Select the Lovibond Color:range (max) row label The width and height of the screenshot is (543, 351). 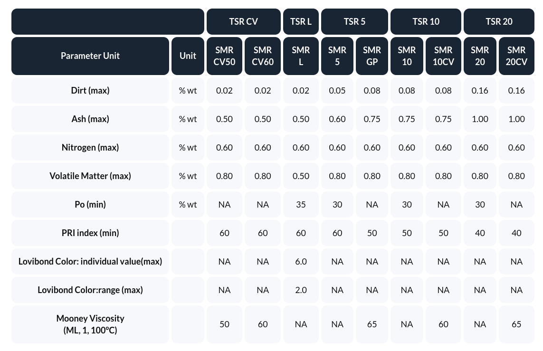(90, 290)
